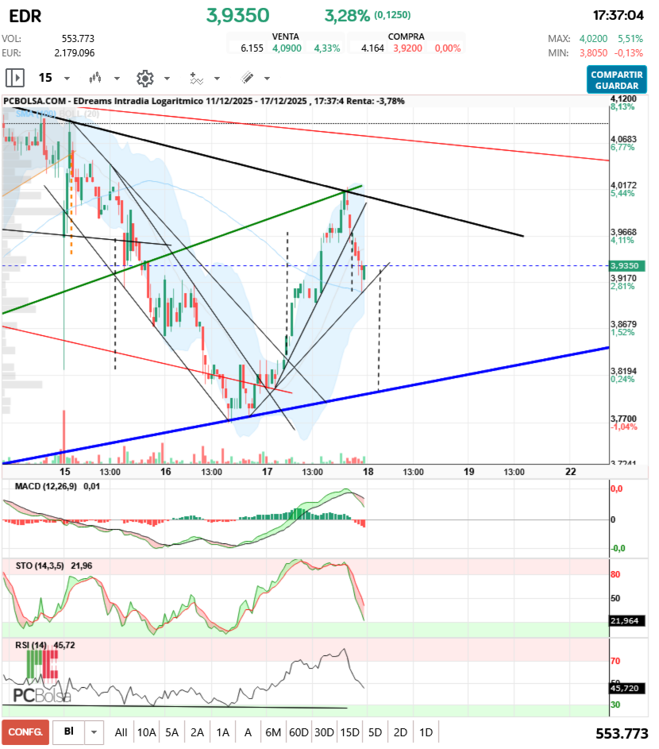Click the 3,8679 price axis label

[623, 324]
